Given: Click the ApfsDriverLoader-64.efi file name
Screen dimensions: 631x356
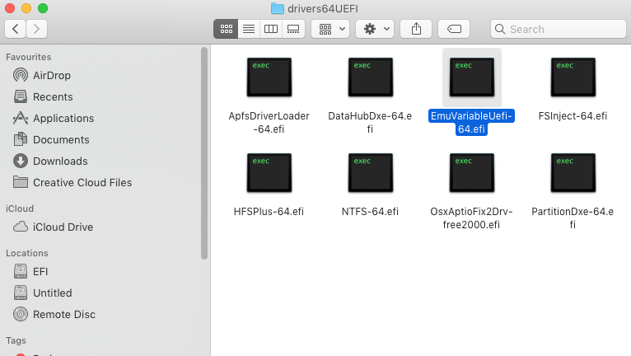Looking at the screenshot, I should click(x=269, y=123).
